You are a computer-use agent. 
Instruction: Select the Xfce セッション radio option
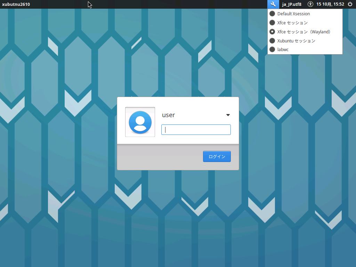tap(305, 23)
